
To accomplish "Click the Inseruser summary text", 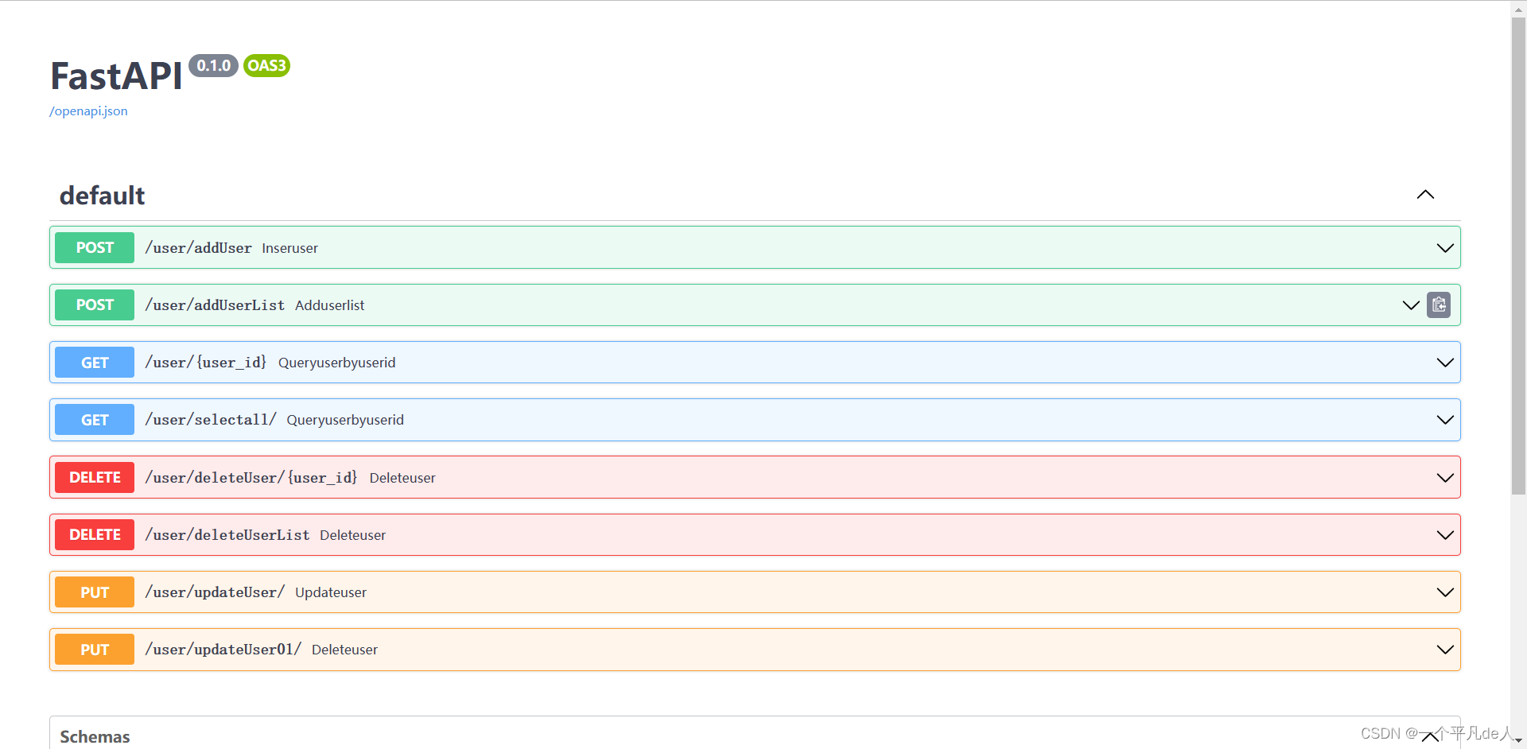I will (289, 248).
